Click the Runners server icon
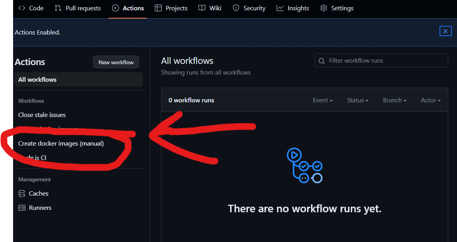Image resolution: width=457 pixels, height=242 pixels. pyautogui.click(x=22, y=207)
